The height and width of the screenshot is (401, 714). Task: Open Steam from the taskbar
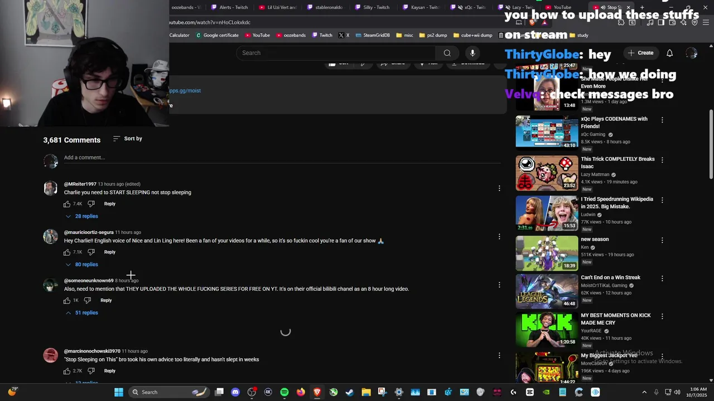pyautogui.click(x=350, y=392)
